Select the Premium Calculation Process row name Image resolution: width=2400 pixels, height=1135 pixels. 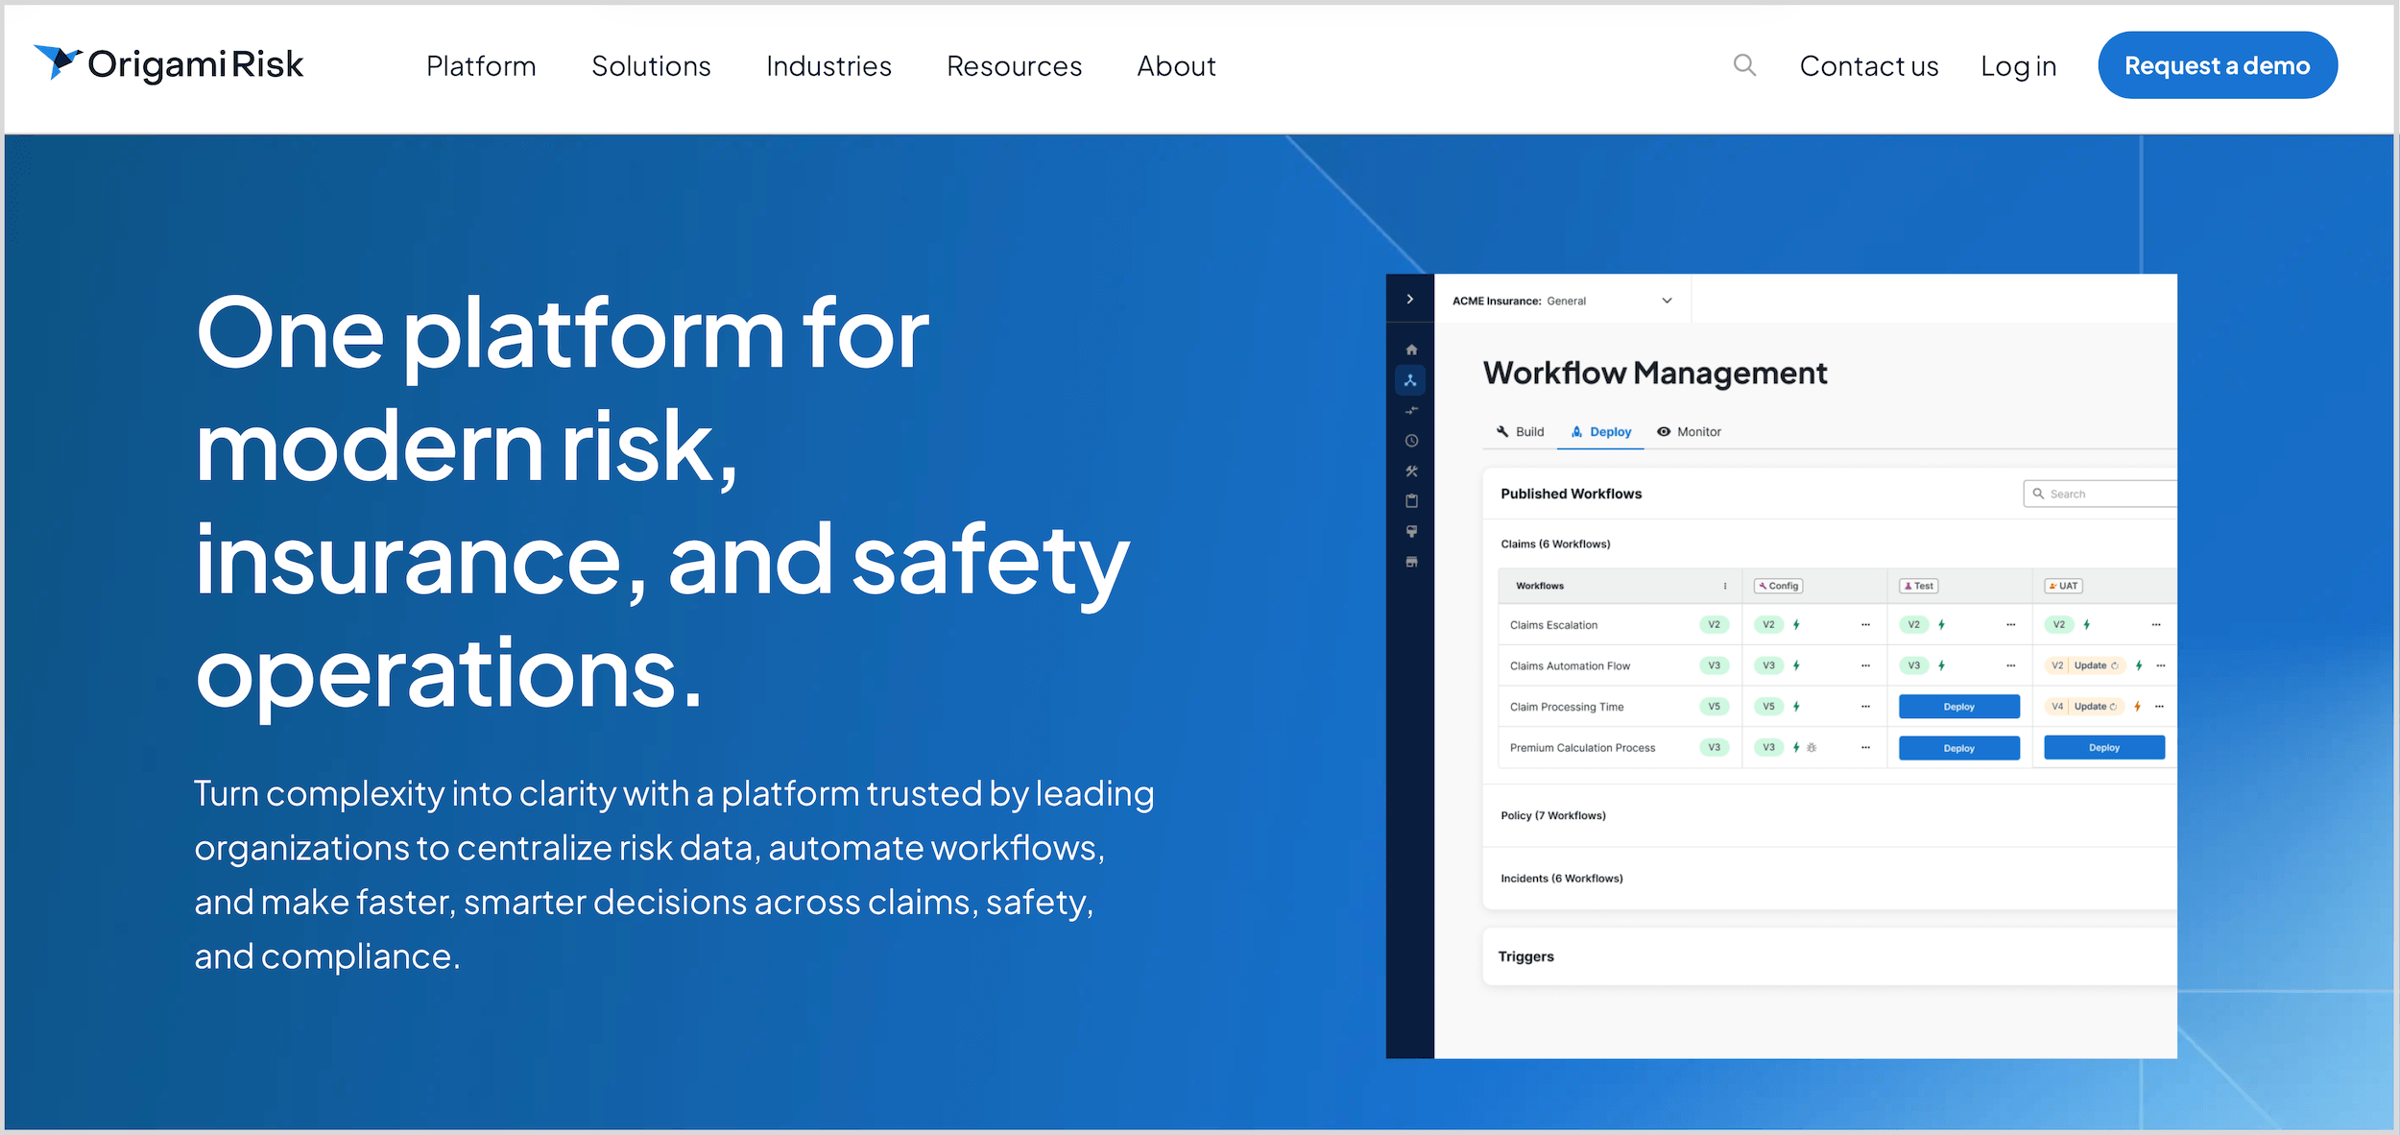click(1582, 748)
